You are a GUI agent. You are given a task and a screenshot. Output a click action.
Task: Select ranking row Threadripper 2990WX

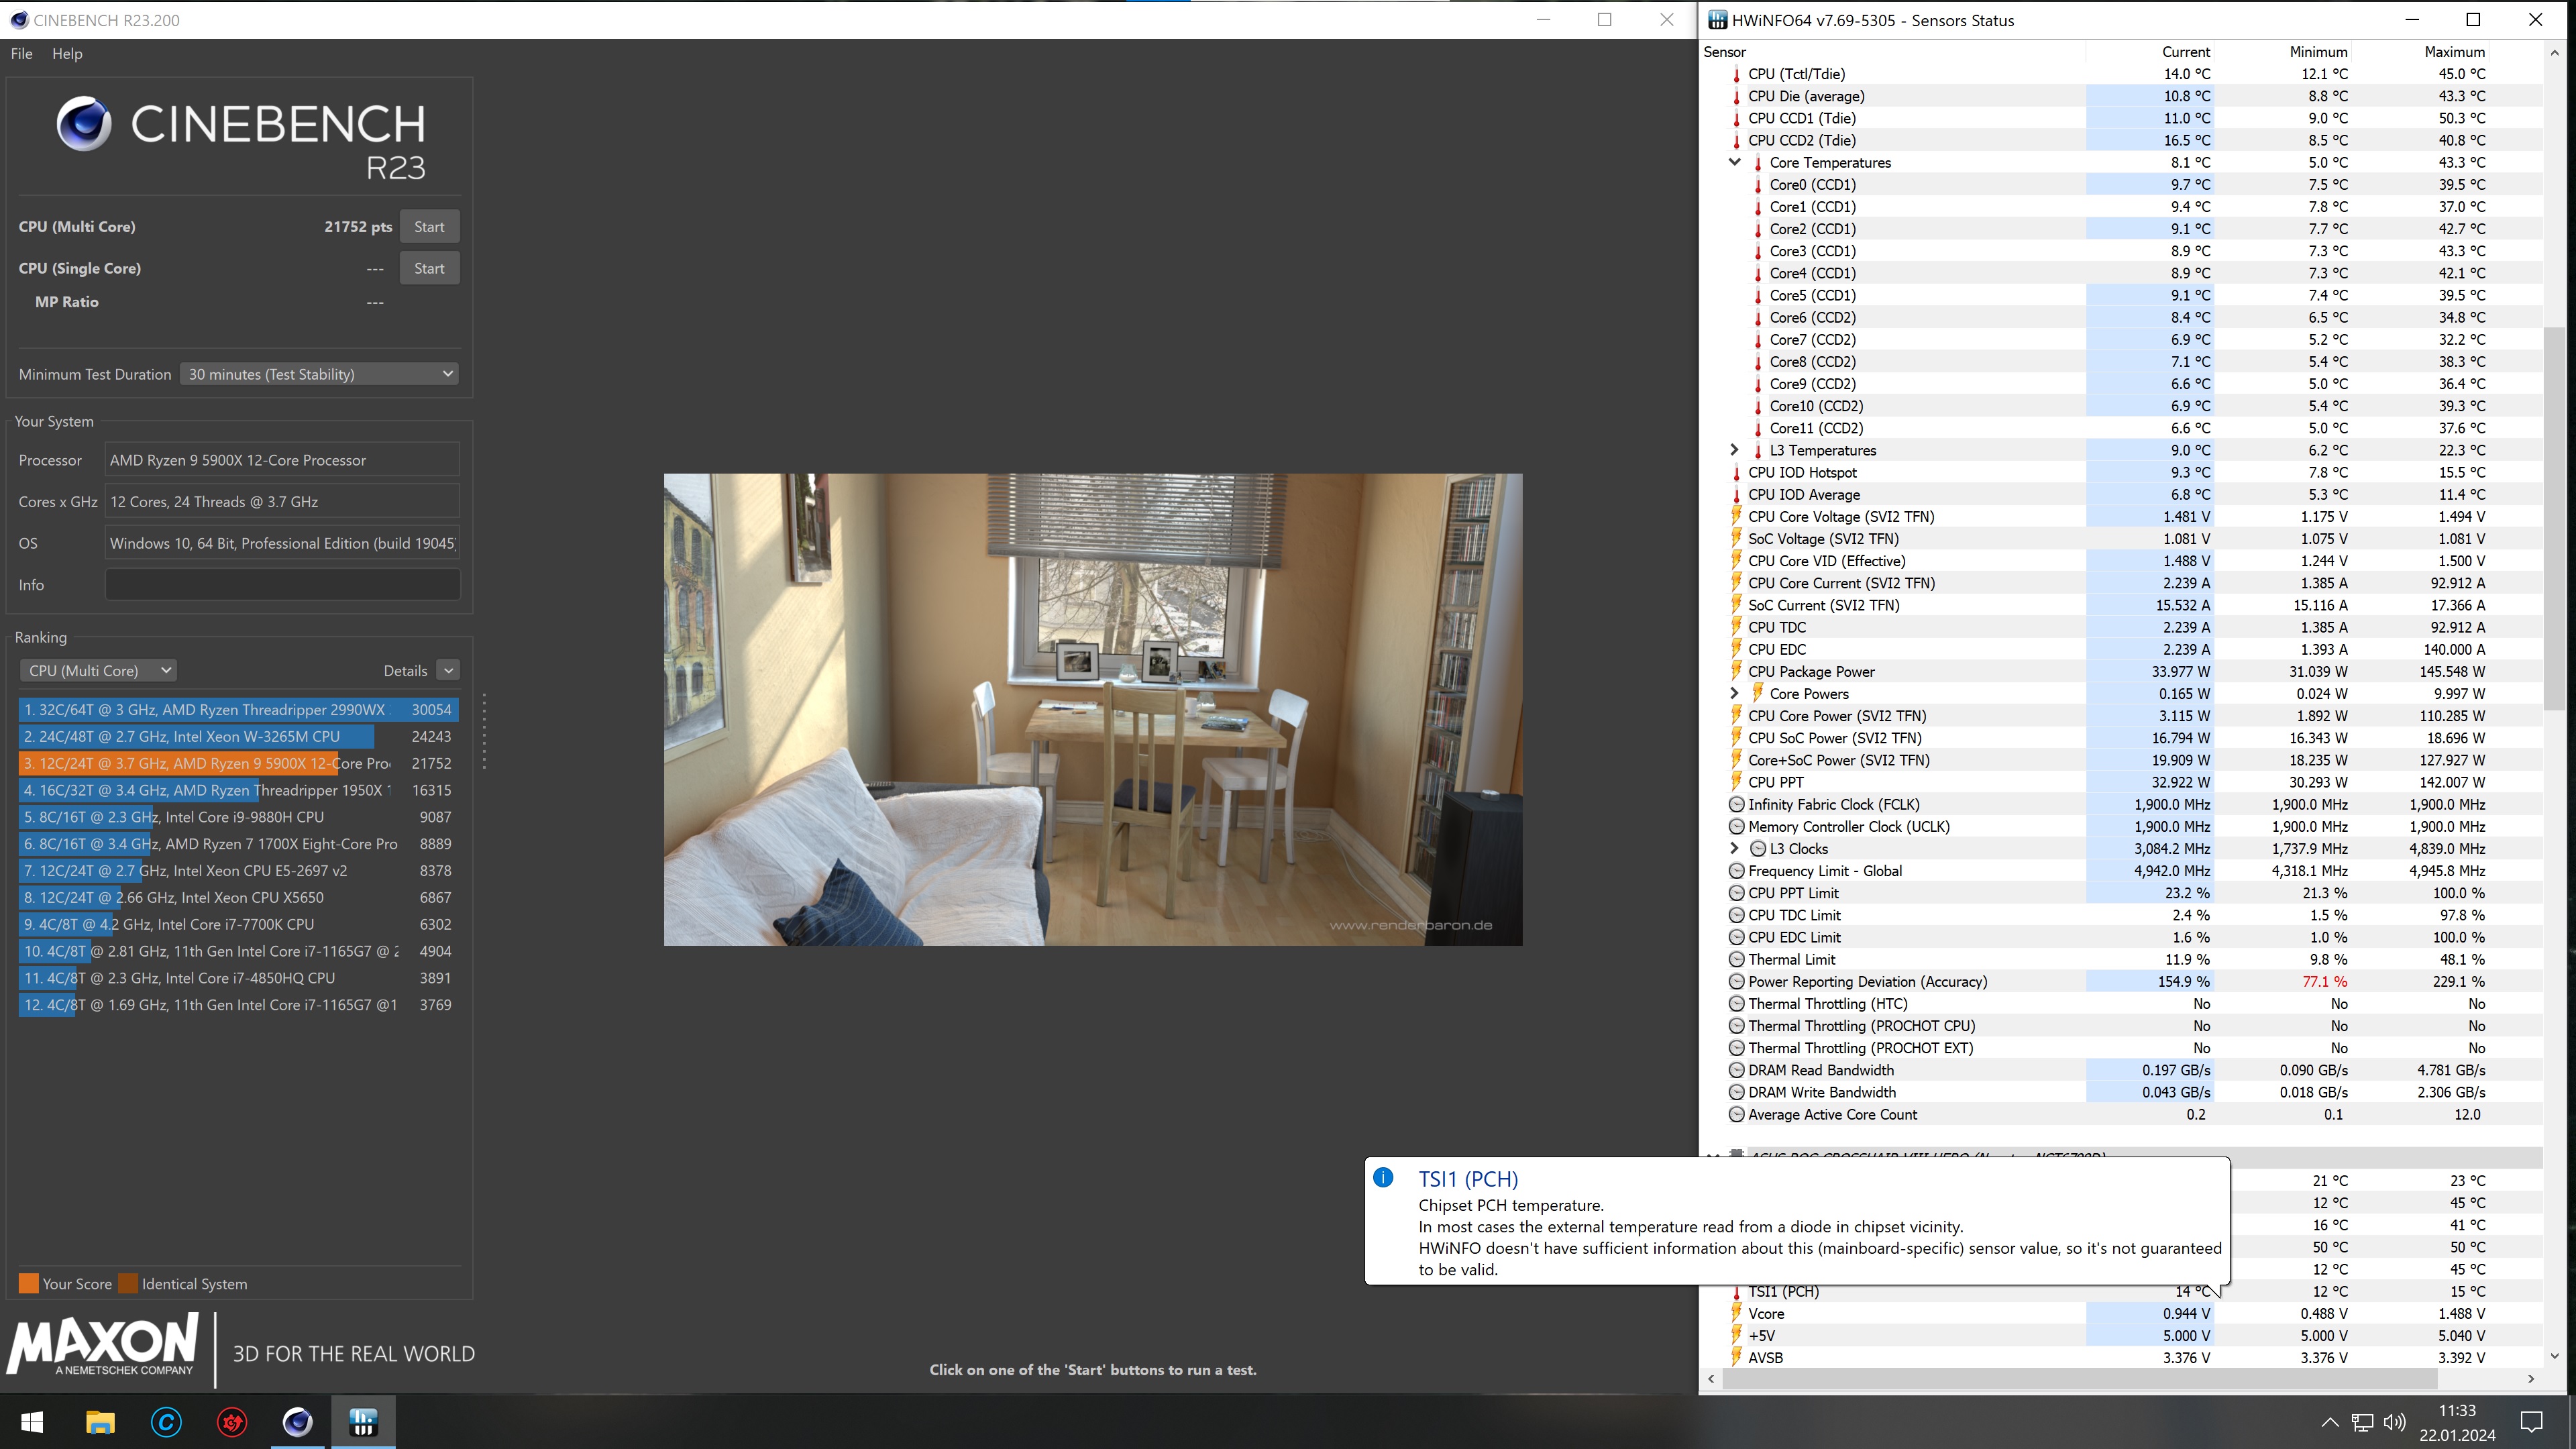click(238, 710)
